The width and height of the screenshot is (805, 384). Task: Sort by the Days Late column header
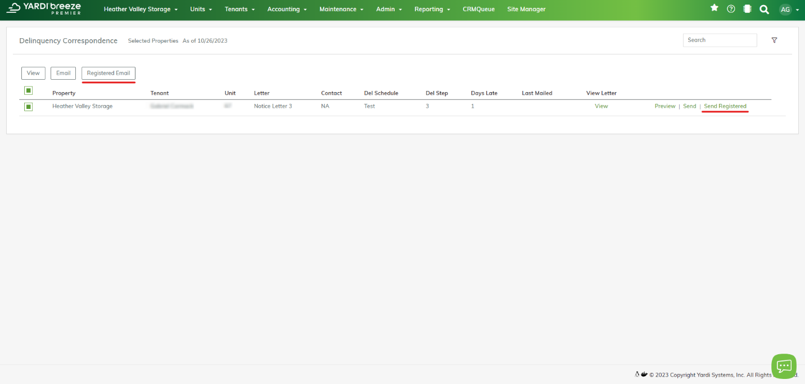click(x=484, y=93)
